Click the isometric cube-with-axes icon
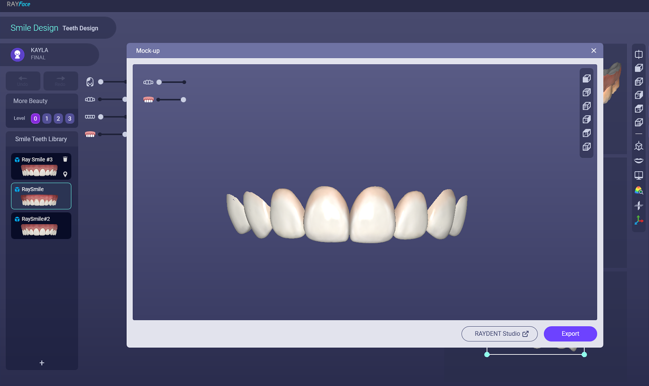The image size is (649, 386). point(639,146)
